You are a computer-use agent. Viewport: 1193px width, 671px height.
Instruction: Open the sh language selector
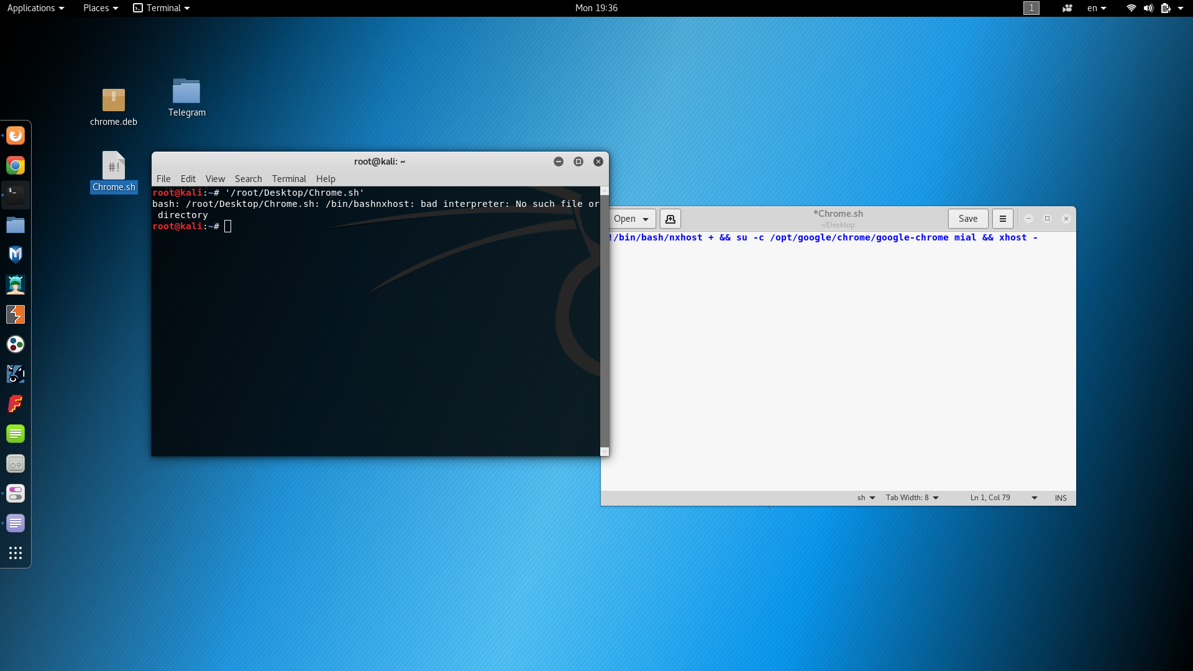866,498
